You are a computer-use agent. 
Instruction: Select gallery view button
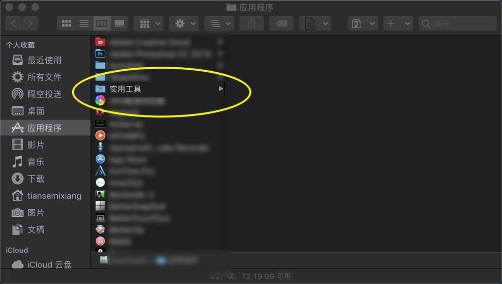pos(119,24)
